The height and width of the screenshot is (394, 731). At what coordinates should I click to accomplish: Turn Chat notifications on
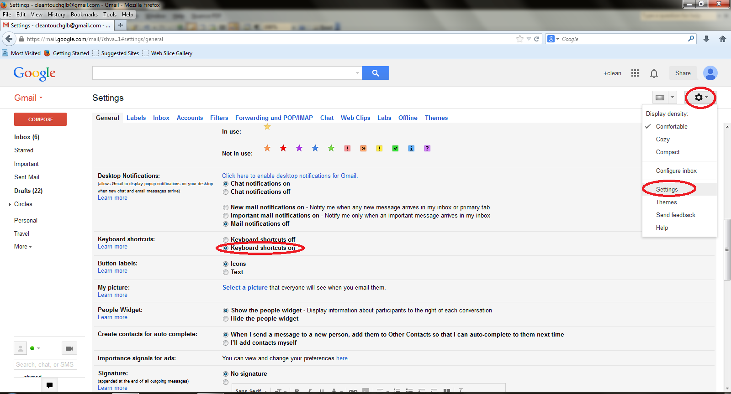click(226, 184)
